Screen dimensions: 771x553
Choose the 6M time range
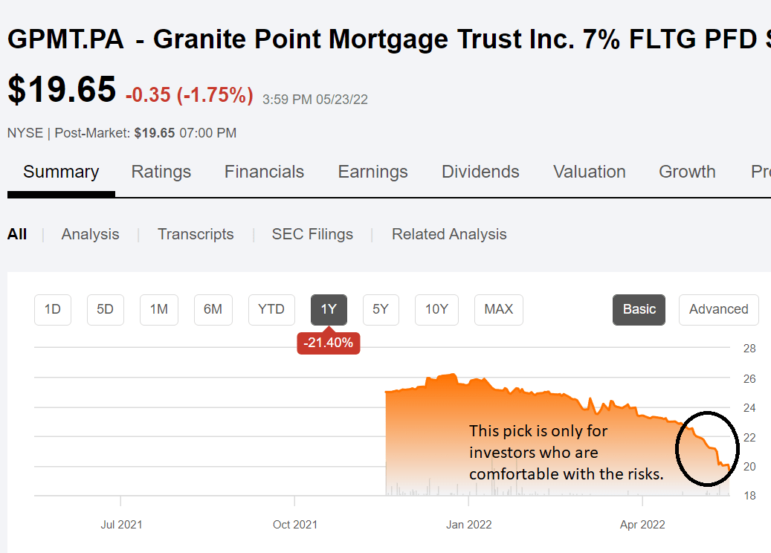[213, 310]
